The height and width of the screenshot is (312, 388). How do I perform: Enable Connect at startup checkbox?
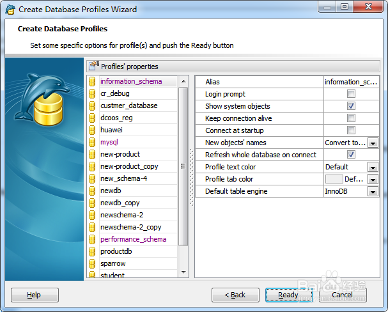351,130
